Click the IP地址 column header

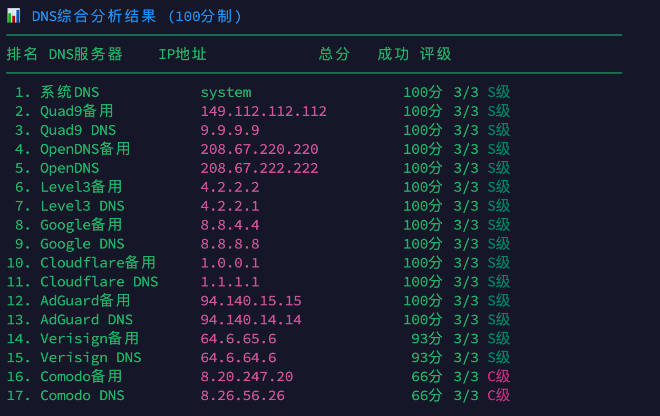click(x=182, y=54)
